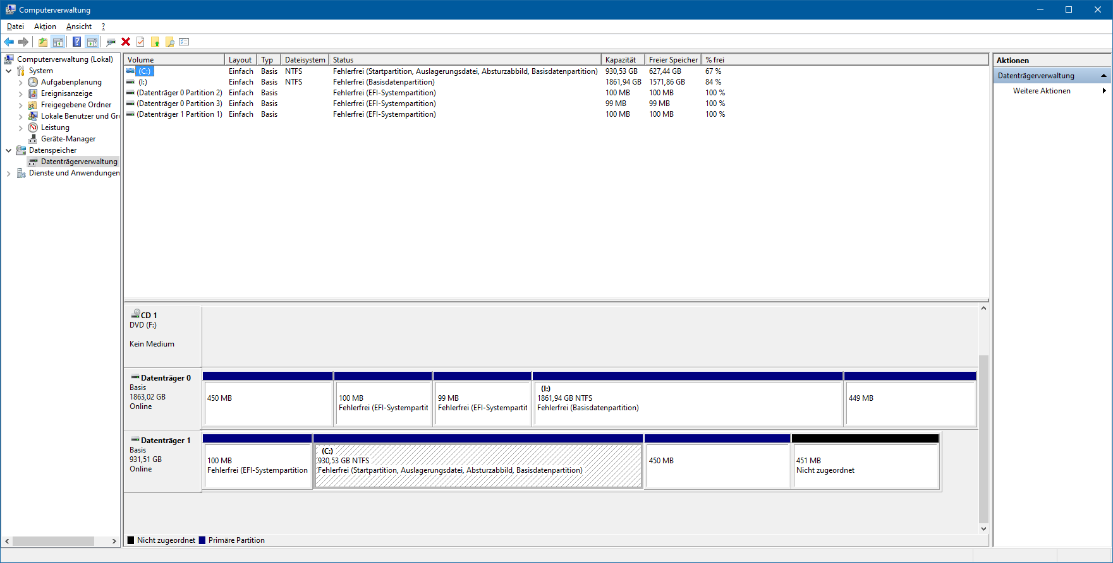Click the Datenspeicher storage icon

click(21, 150)
